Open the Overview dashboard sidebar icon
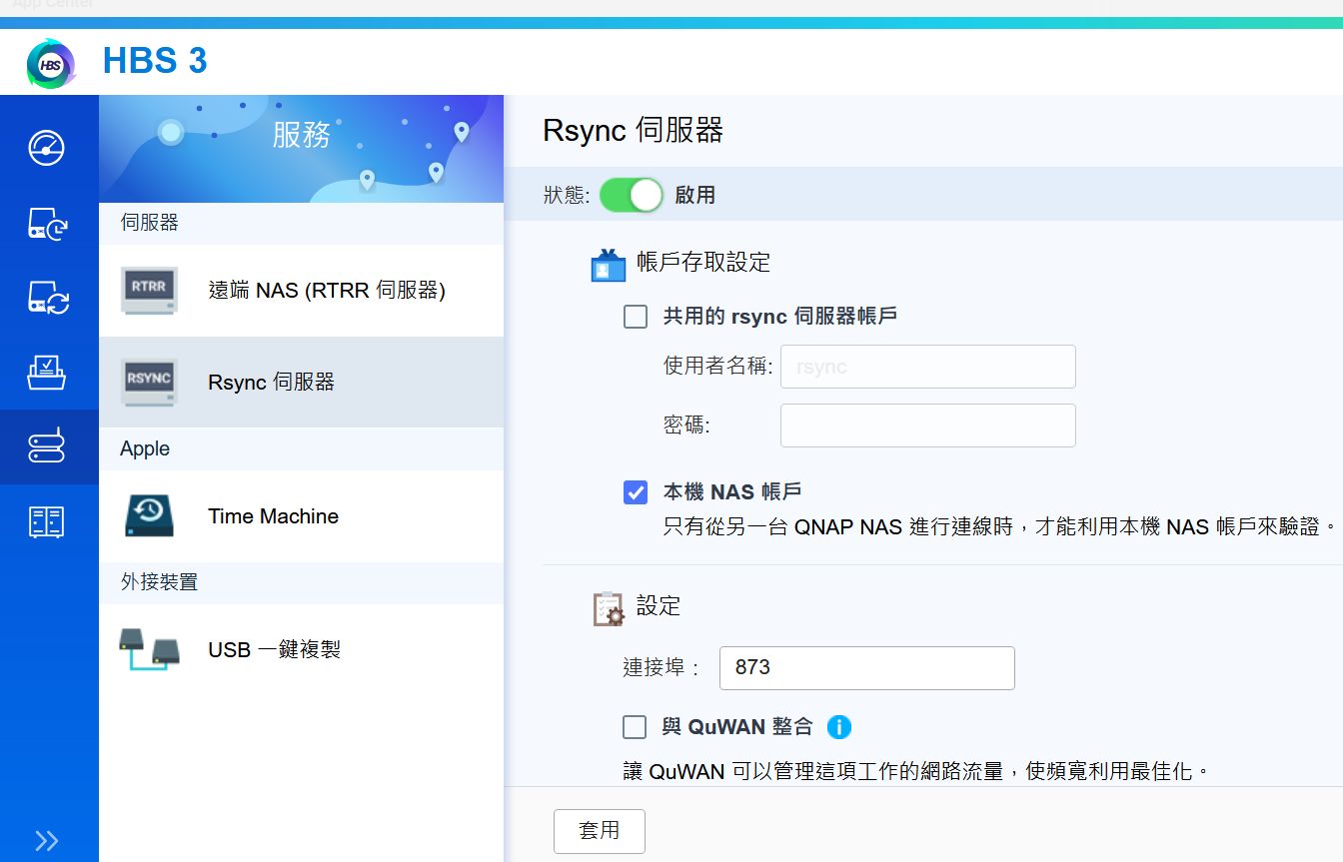This screenshot has height=862, width=1343. (47, 148)
